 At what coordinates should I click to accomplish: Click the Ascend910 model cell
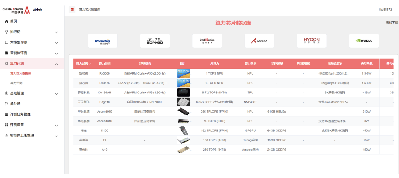[105, 112]
